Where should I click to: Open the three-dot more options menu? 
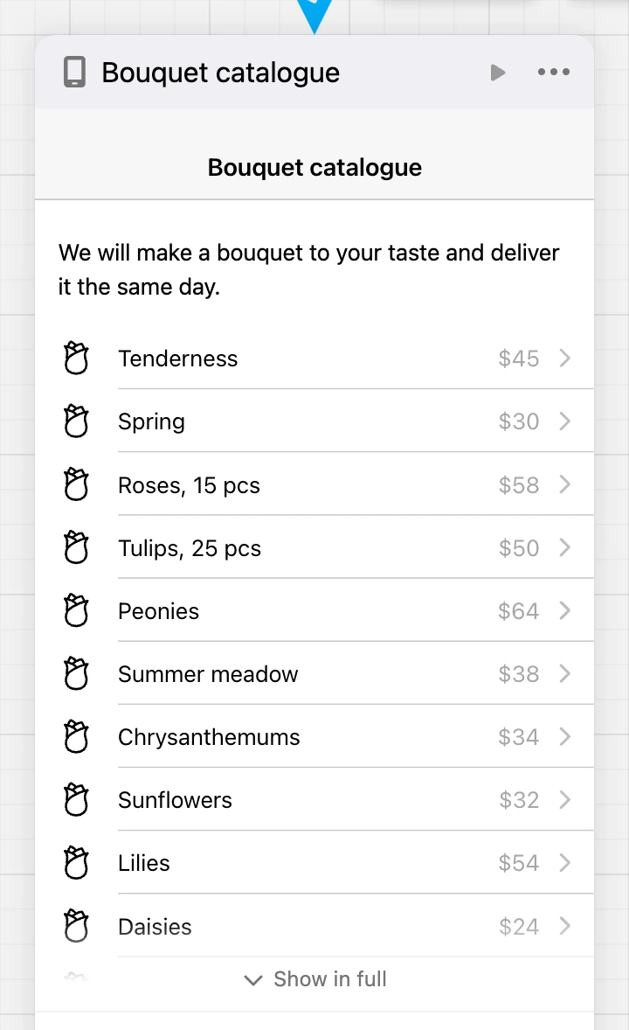click(554, 73)
